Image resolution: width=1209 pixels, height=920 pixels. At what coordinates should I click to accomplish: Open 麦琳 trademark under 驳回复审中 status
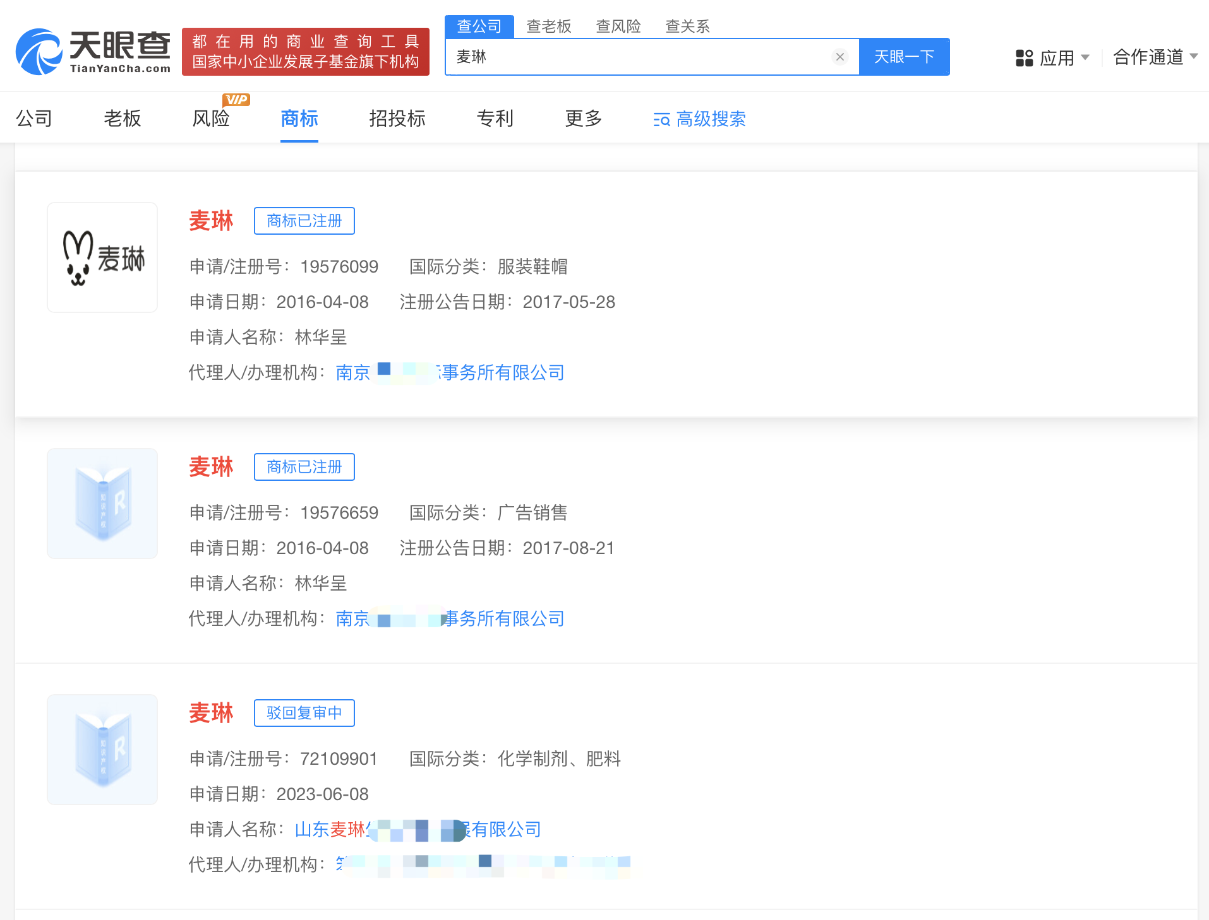[x=211, y=713]
